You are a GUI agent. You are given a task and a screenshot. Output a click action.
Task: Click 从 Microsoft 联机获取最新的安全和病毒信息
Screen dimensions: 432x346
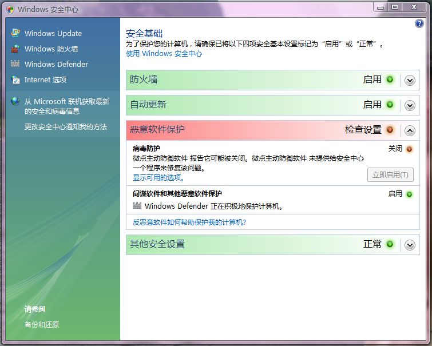tap(67, 106)
